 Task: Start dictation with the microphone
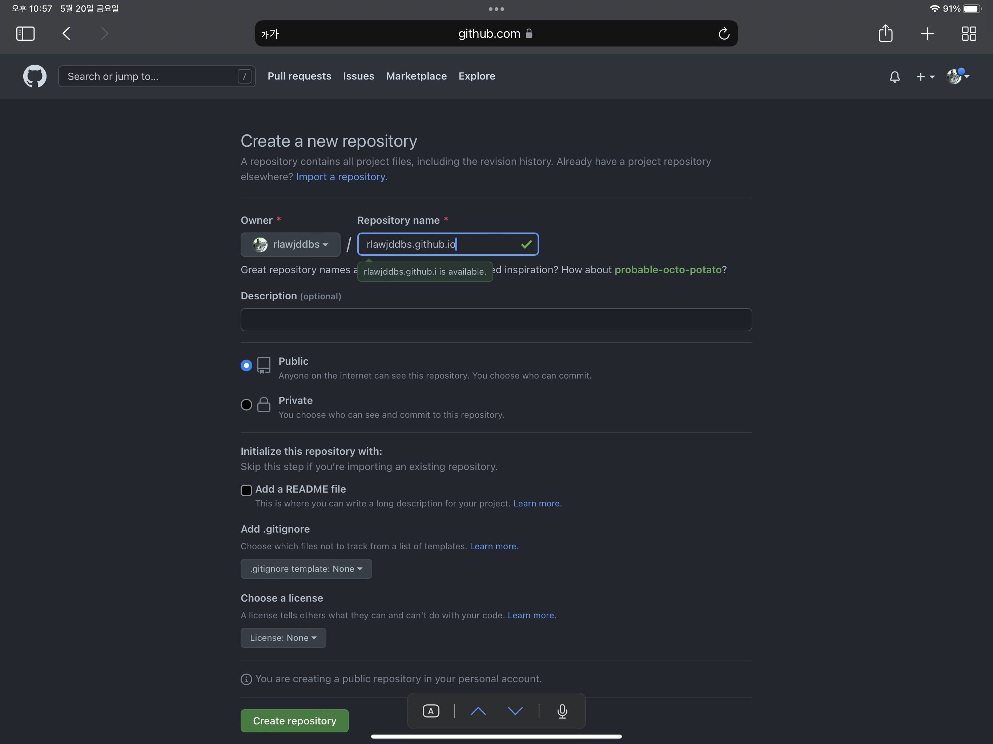click(x=562, y=711)
